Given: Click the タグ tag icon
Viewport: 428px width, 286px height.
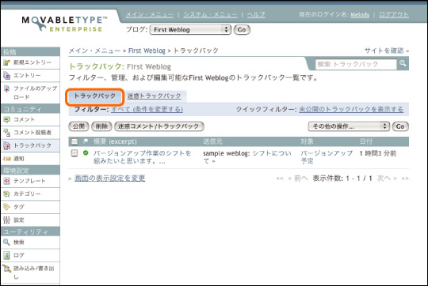Looking at the screenshot, I should coord(6,207).
